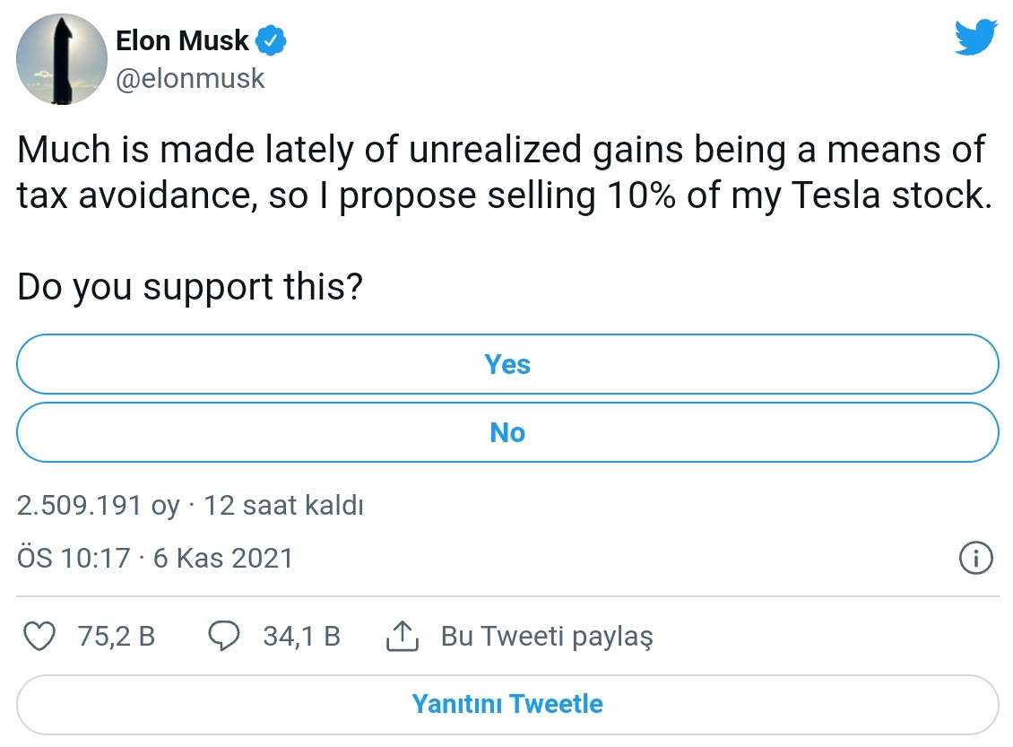Click the Twitter bird logo
Viewport: 1013px width, 747px height.
[976, 38]
